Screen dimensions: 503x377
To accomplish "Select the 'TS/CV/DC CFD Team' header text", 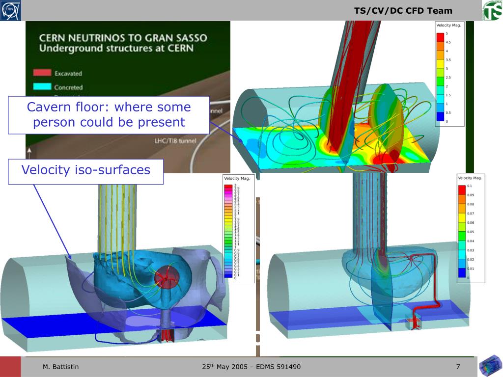I will click(x=403, y=11).
